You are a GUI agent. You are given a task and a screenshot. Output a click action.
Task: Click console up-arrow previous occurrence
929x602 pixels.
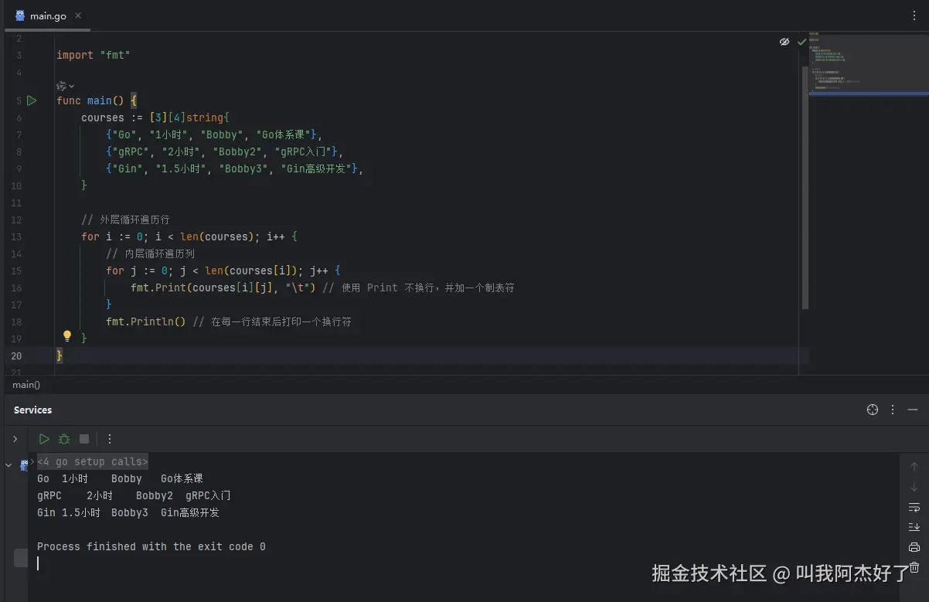[914, 467]
